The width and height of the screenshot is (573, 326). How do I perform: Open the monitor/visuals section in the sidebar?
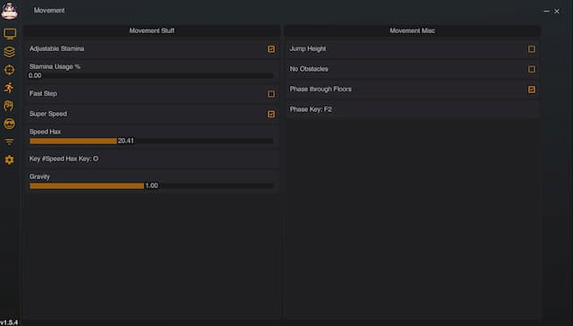point(10,34)
